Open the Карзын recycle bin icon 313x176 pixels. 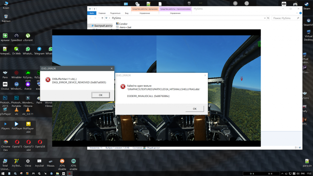6,18
